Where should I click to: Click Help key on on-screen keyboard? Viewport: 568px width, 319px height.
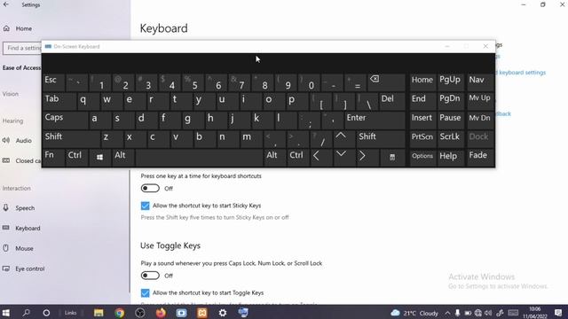pos(450,157)
